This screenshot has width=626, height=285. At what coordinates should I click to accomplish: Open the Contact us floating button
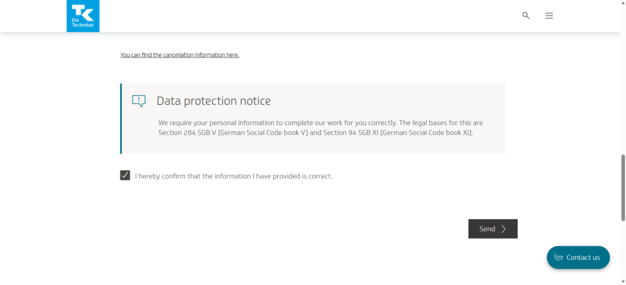pos(578,258)
